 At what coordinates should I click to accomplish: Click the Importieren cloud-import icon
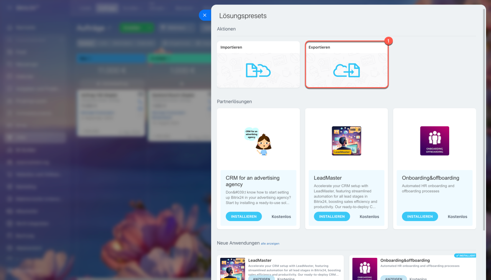258,70
